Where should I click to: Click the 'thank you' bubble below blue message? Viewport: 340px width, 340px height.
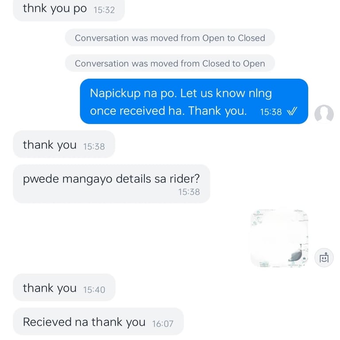(x=64, y=144)
